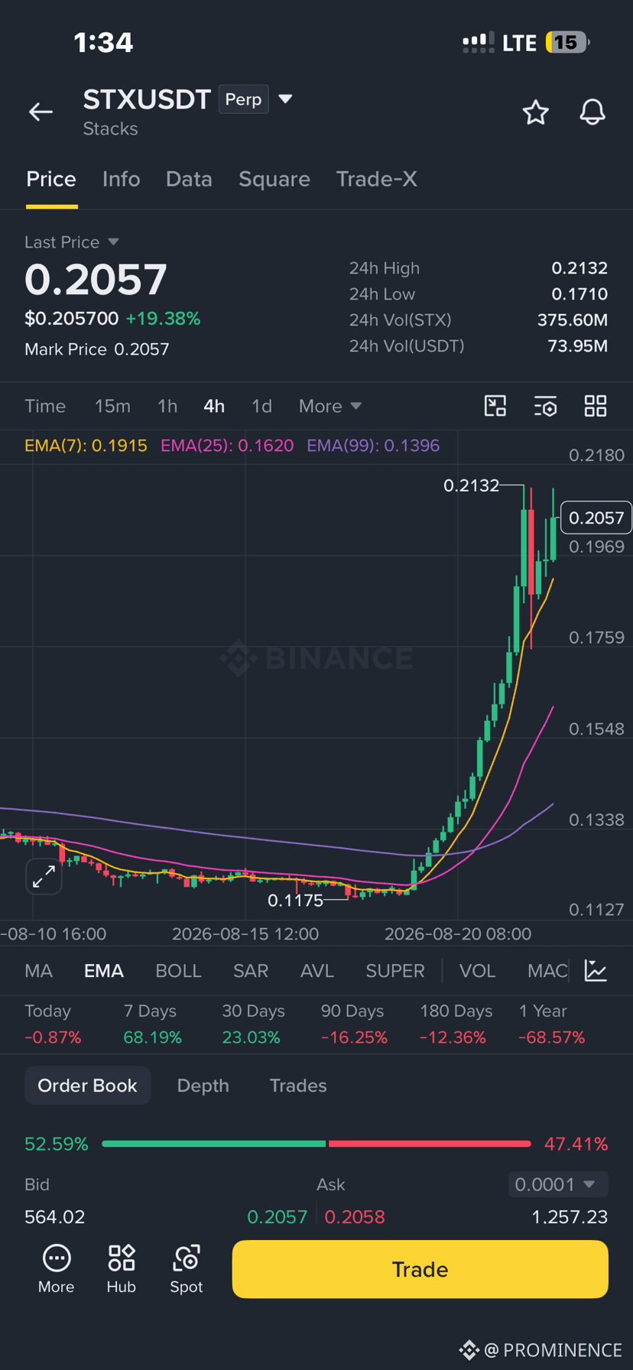Viewport: 633px width, 1370px height.
Task: Tap the yellow Trade button
Action: [x=420, y=1269]
